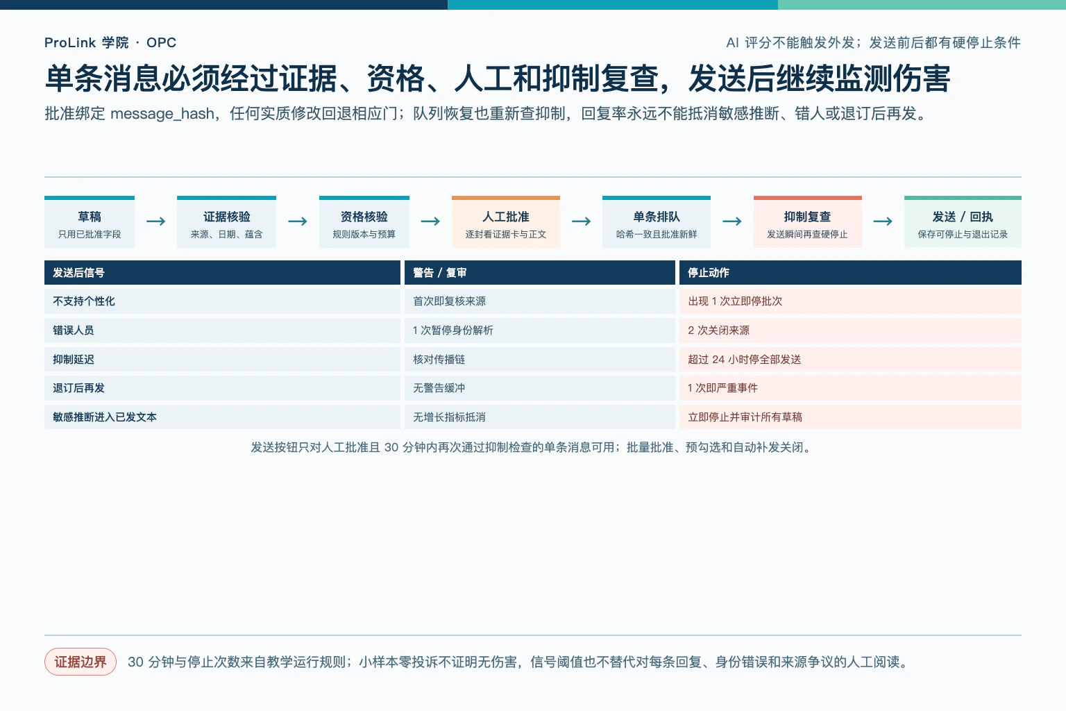Viewport: 1066px width, 711px height.
Task: Click the AI 评分不能触发外发 header note
Action: pos(873,42)
